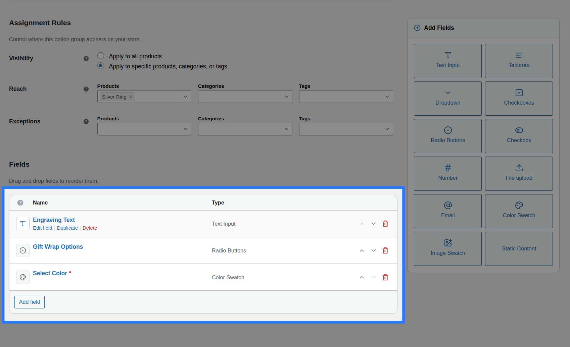
Task: Move Gift Wrap Options field down
Action: point(374,250)
